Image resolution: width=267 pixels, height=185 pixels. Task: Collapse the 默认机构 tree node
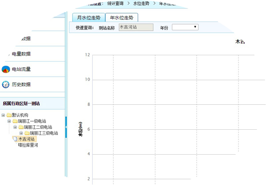(x=4, y=115)
